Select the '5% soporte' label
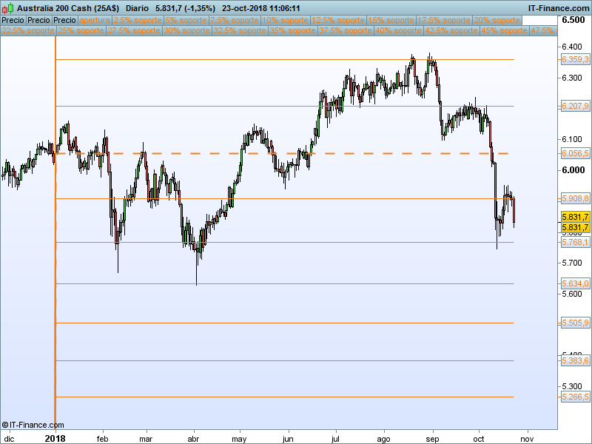 (186, 21)
